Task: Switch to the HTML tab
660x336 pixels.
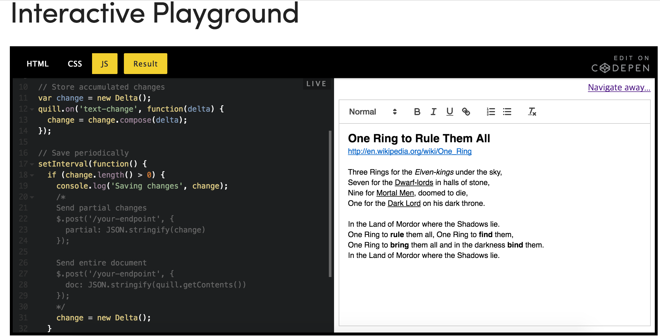Action: pos(38,64)
